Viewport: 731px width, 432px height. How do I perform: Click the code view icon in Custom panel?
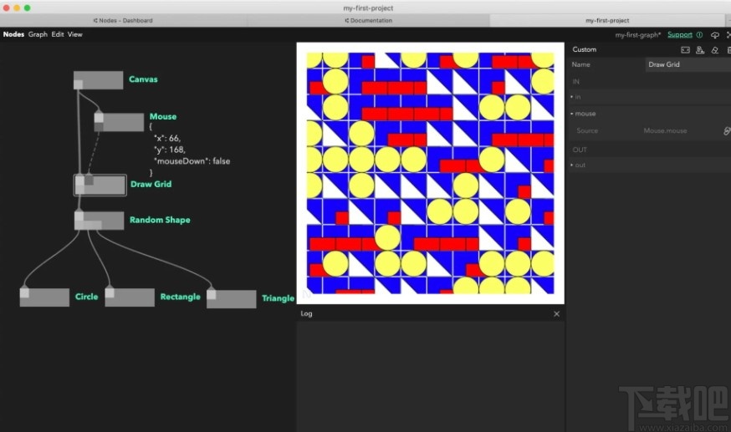pos(685,50)
